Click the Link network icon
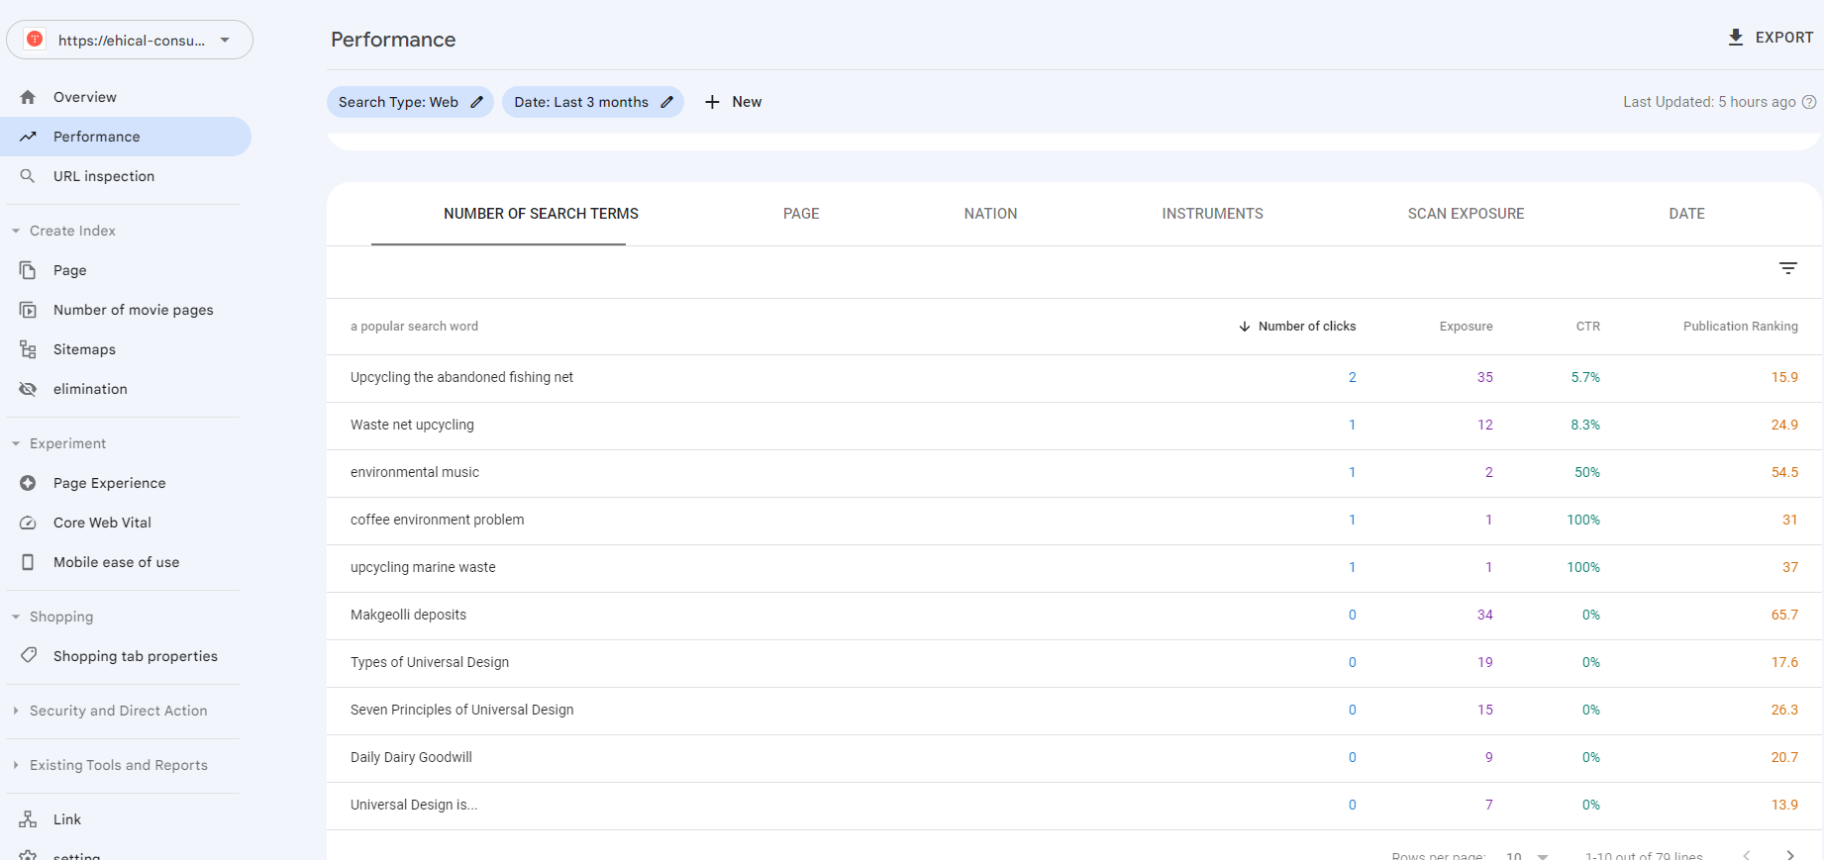The image size is (1824, 860). [x=28, y=819]
